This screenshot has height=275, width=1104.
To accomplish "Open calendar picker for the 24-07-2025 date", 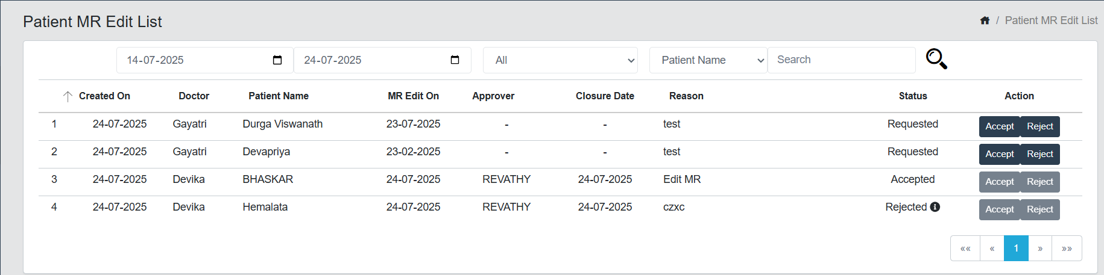I will pyautogui.click(x=455, y=60).
